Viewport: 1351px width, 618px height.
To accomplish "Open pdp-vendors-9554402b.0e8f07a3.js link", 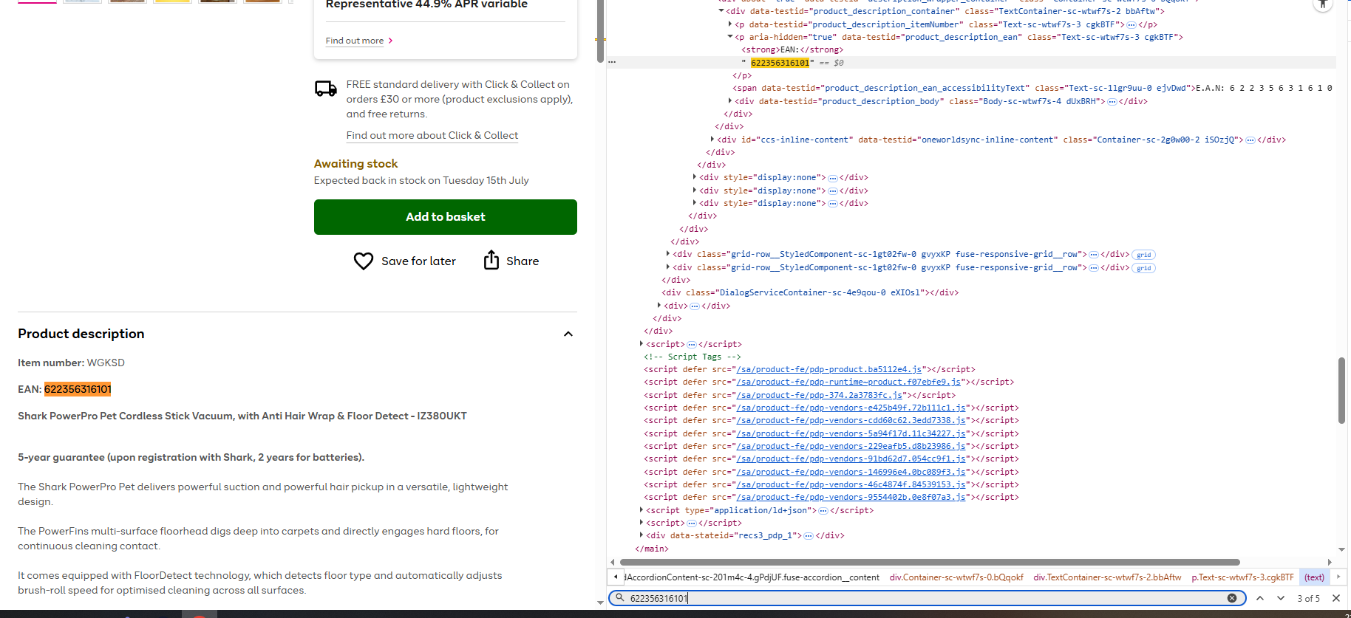I will pos(851,497).
